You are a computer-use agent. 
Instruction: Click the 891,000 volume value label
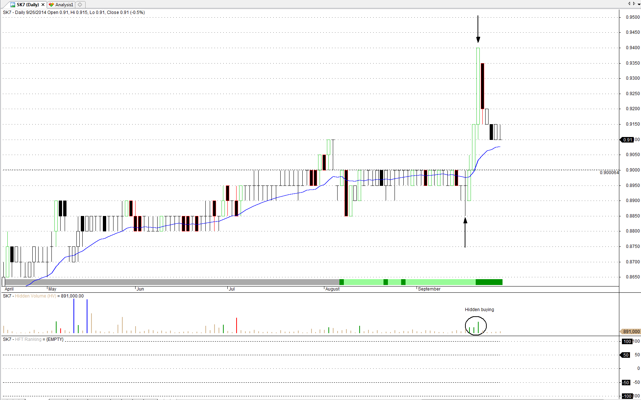pos(631,332)
